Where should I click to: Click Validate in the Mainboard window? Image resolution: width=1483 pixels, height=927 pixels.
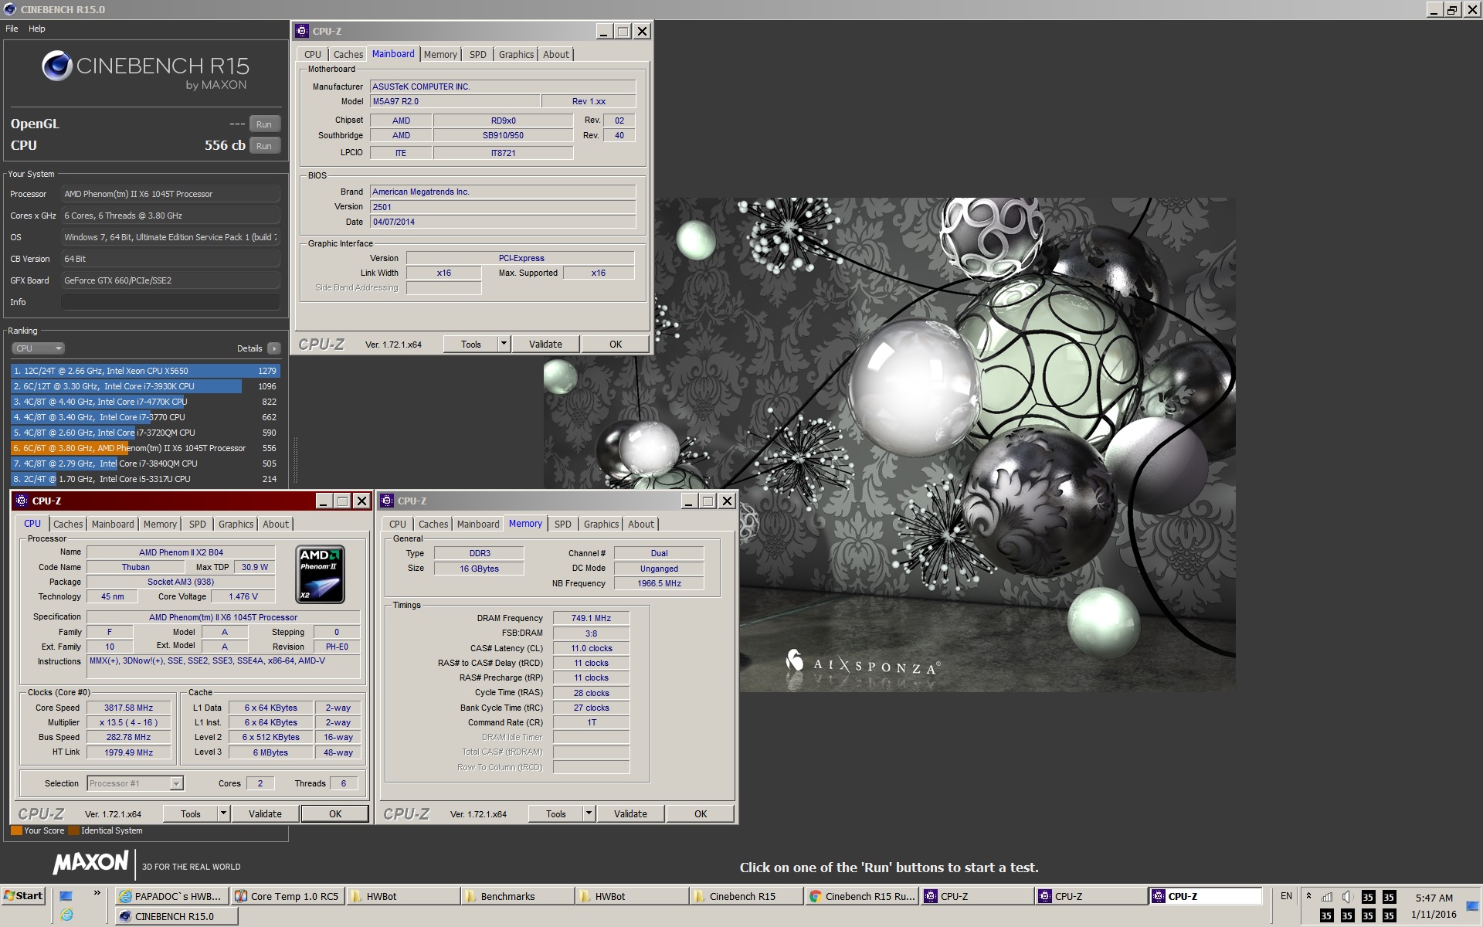545,344
